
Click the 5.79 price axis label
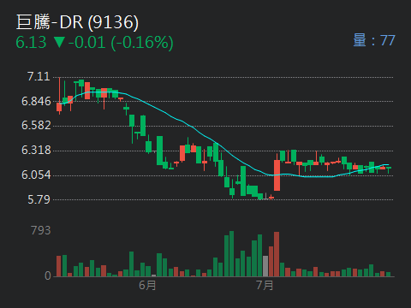click(x=39, y=199)
